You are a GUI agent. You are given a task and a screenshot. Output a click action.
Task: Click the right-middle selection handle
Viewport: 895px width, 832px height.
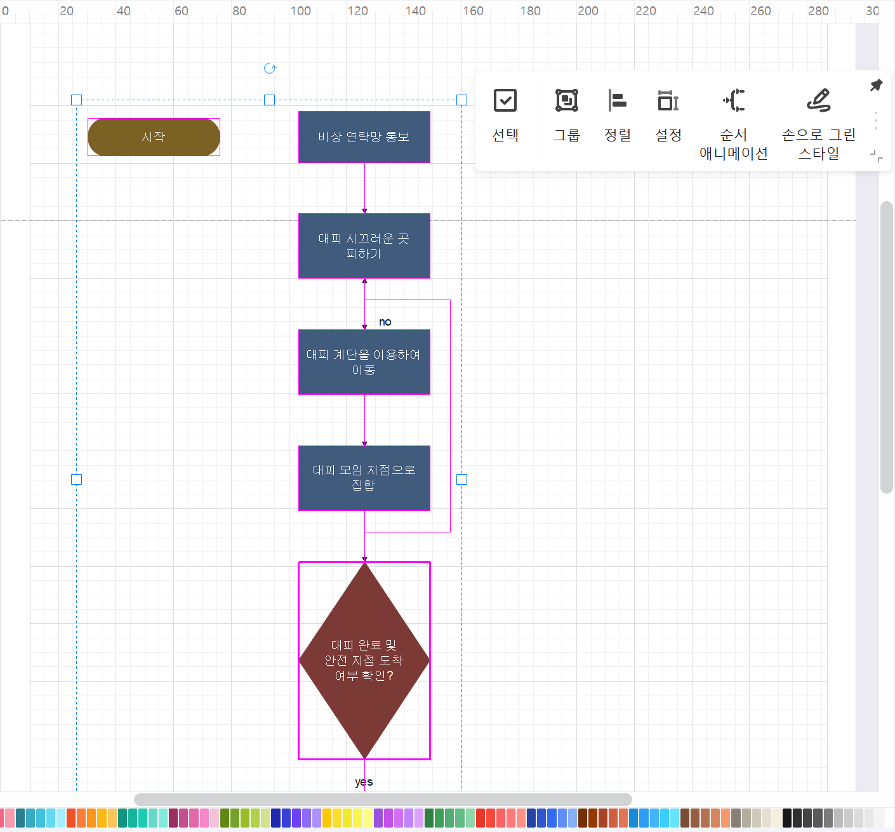(x=461, y=479)
